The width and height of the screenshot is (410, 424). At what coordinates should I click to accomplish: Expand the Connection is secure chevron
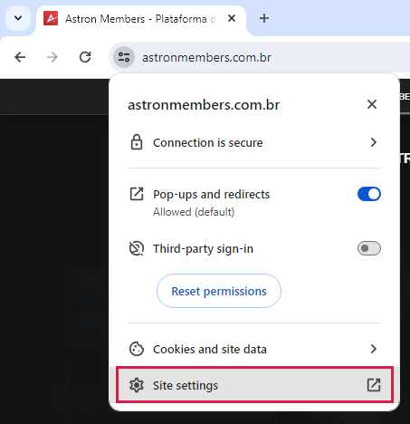[374, 142]
